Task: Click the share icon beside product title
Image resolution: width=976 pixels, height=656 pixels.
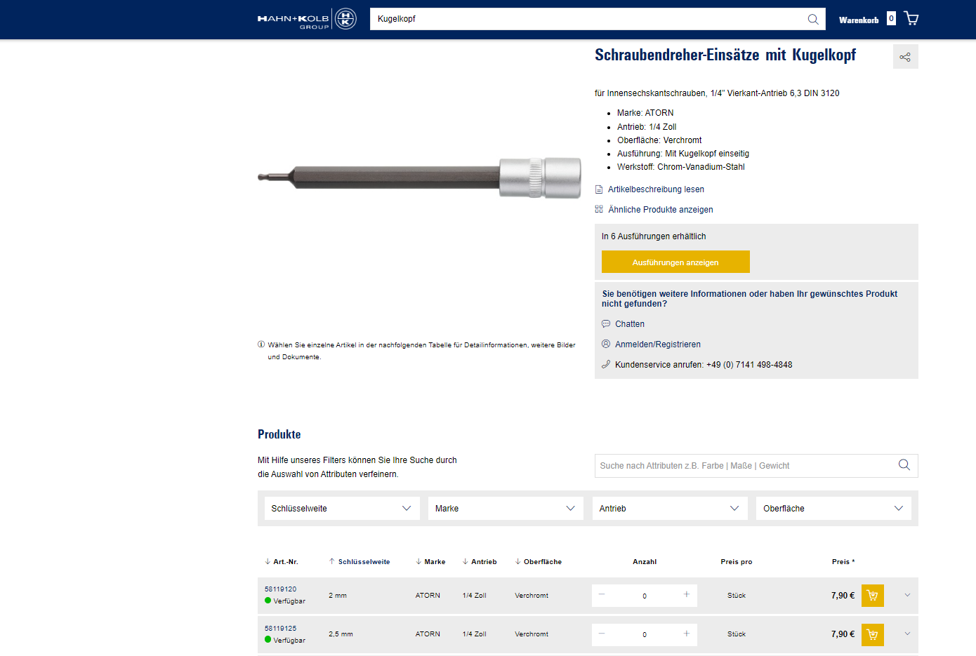Action: point(905,57)
